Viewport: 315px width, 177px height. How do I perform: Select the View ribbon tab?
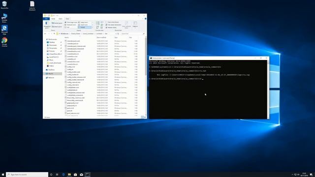(x=67, y=19)
